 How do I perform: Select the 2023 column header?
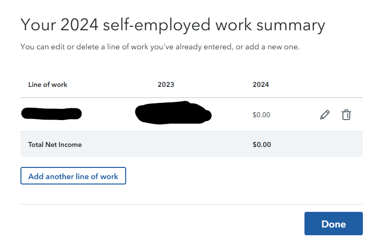166,84
